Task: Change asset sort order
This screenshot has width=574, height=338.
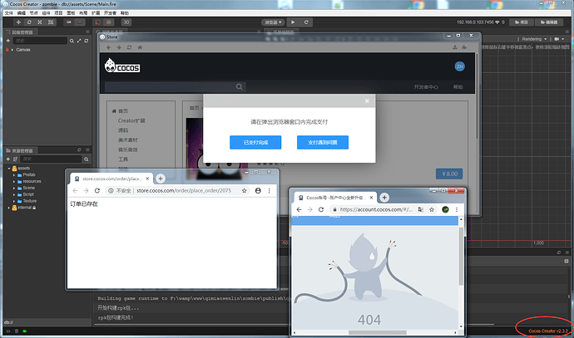Action: [x=15, y=159]
